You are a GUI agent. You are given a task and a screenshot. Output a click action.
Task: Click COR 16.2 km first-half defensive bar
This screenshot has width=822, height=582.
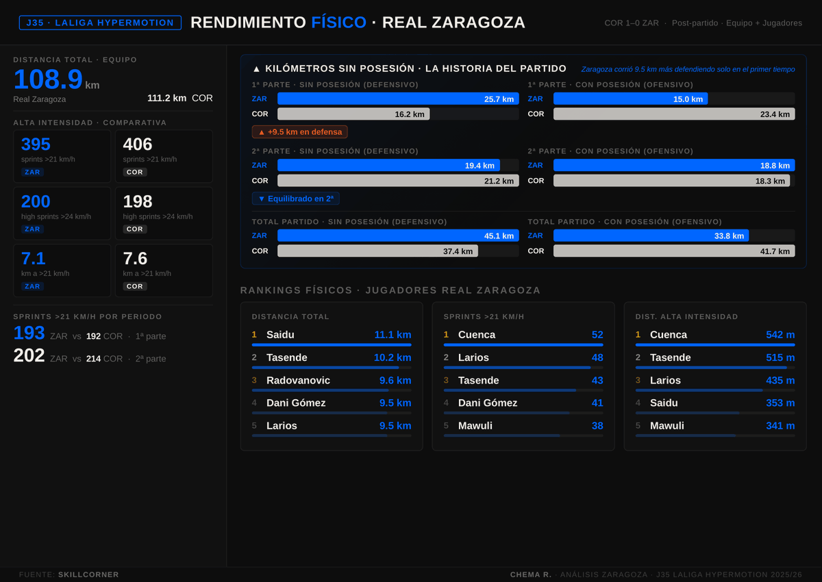point(353,114)
